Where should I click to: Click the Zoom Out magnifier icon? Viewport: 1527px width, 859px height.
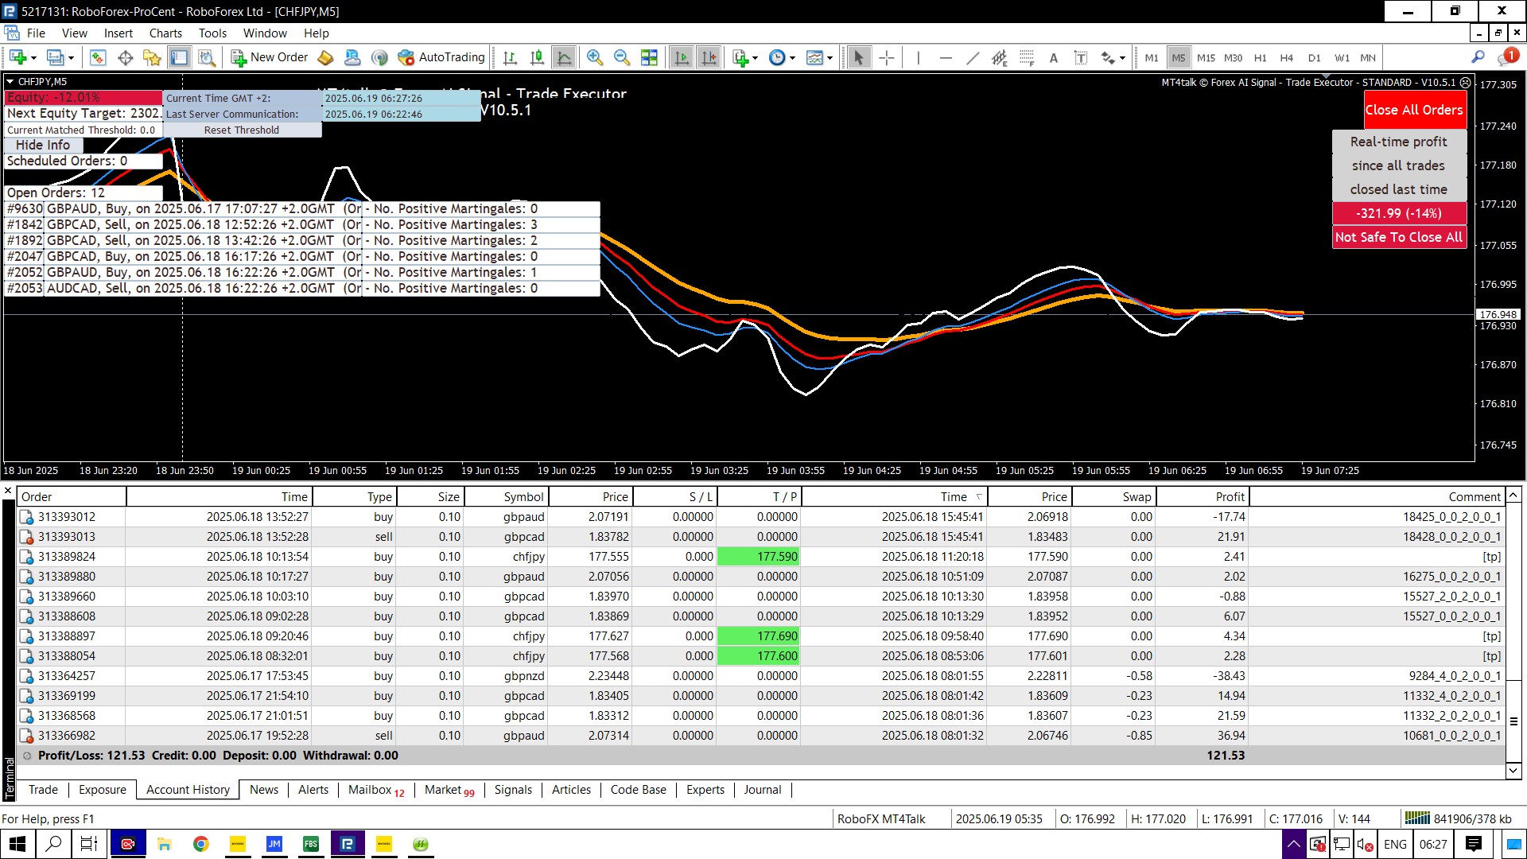[x=622, y=57]
